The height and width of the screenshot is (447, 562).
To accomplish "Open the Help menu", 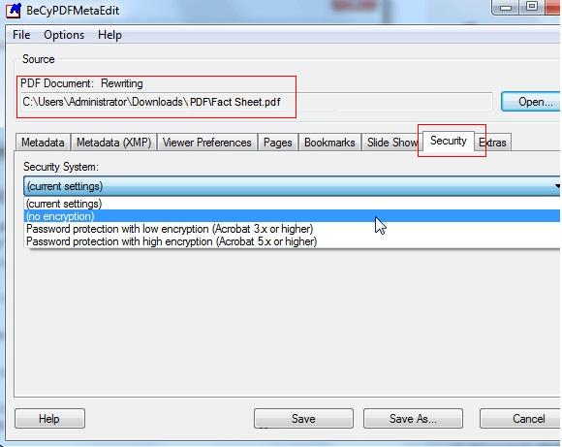I will pos(109,35).
